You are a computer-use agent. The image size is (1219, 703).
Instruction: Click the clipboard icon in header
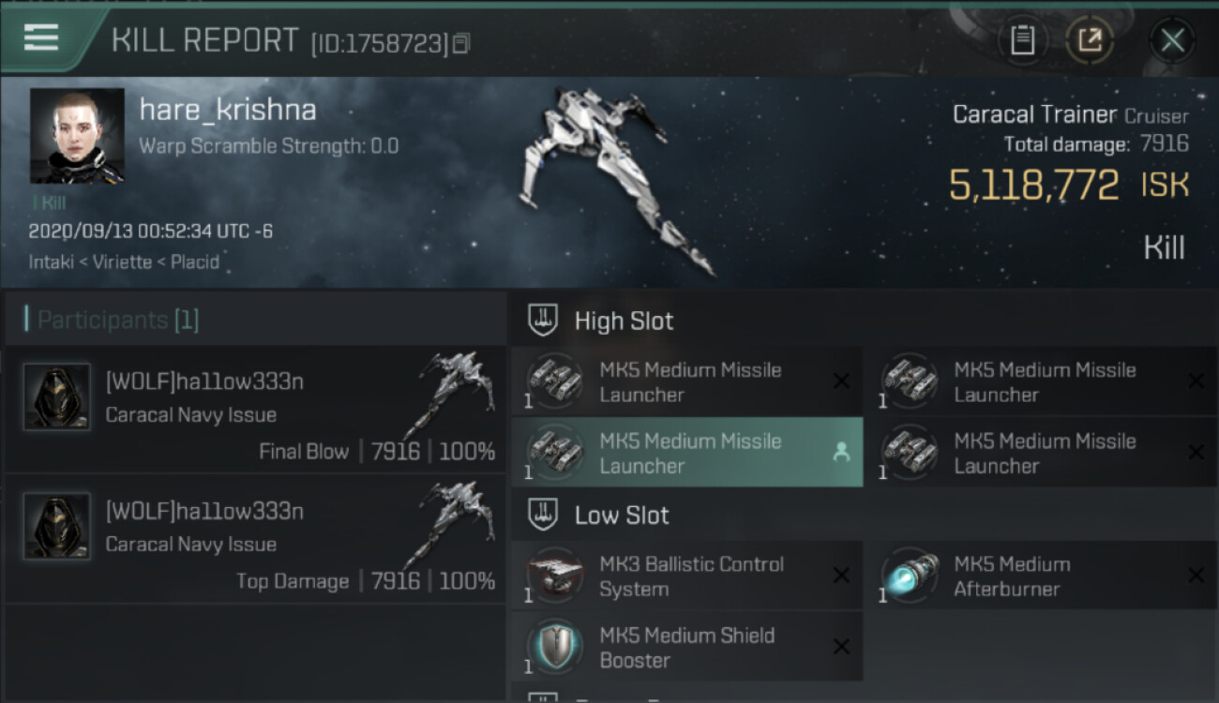[1022, 40]
